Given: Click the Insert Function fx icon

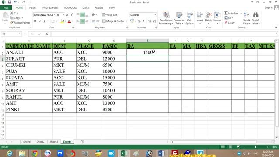Looking at the screenshot, I should tap(47, 34).
